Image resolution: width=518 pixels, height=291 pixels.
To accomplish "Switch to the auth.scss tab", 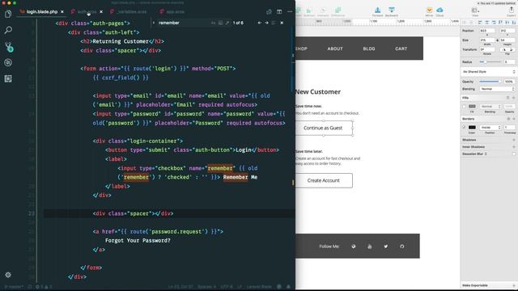I will pyautogui.click(x=87, y=11).
